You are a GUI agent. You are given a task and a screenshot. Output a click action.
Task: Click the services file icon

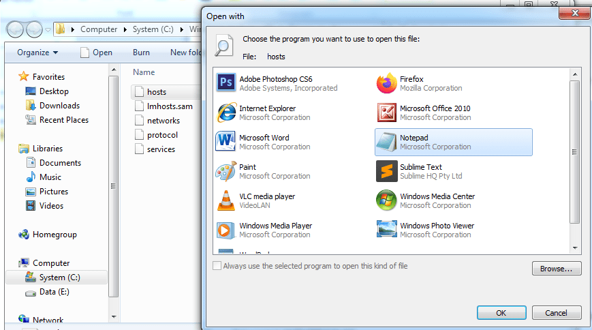(x=140, y=149)
